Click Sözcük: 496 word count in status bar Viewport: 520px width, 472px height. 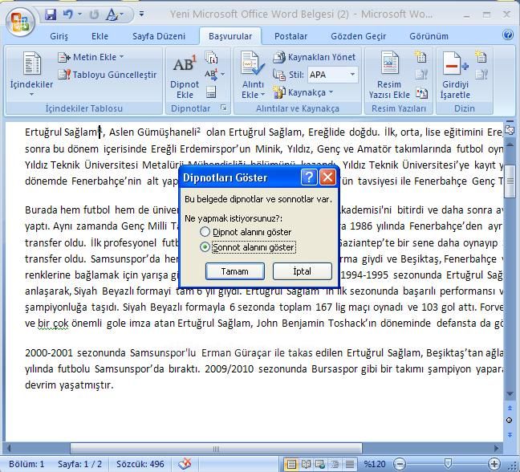(140, 464)
